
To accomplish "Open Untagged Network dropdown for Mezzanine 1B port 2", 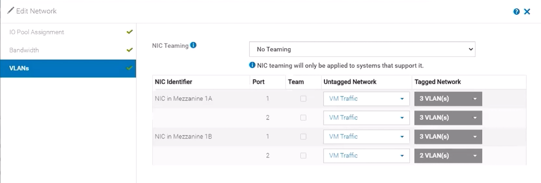I will pyautogui.click(x=366, y=155).
